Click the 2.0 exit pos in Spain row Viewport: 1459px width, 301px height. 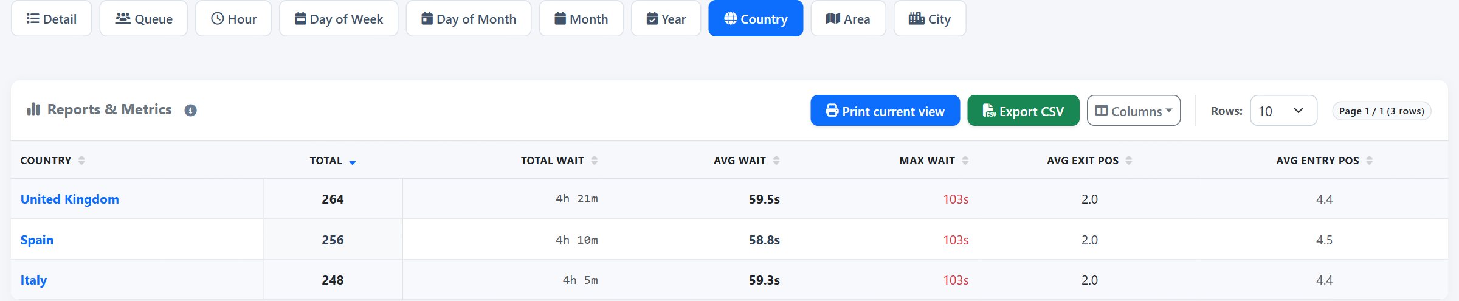pos(1089,240)
